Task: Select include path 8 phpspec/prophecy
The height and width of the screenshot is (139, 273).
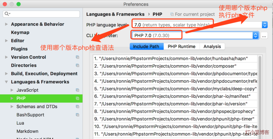Action: click(x=175, y=111)
